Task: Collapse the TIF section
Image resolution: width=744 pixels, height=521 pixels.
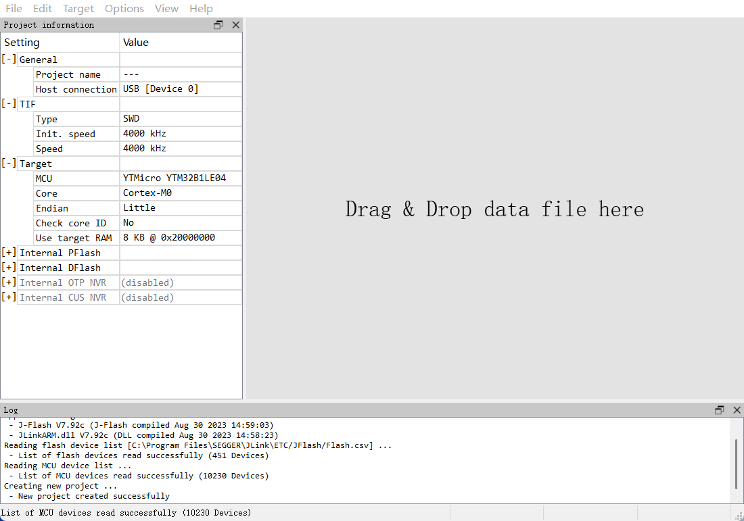Action: click(x=9, y=103)
